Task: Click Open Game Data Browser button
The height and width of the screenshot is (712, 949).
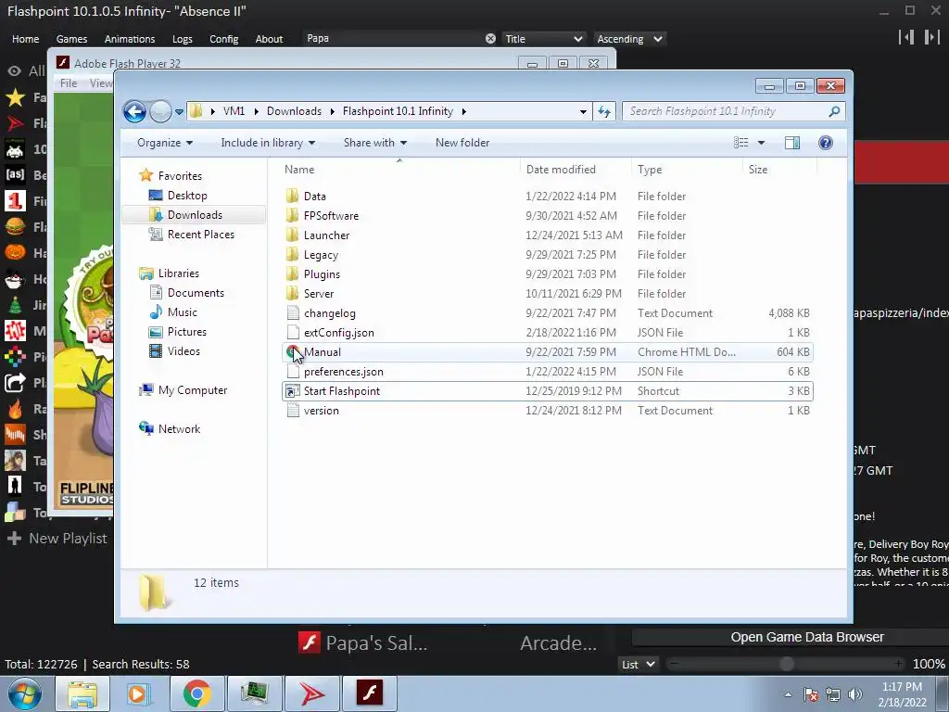Action: 807,637
